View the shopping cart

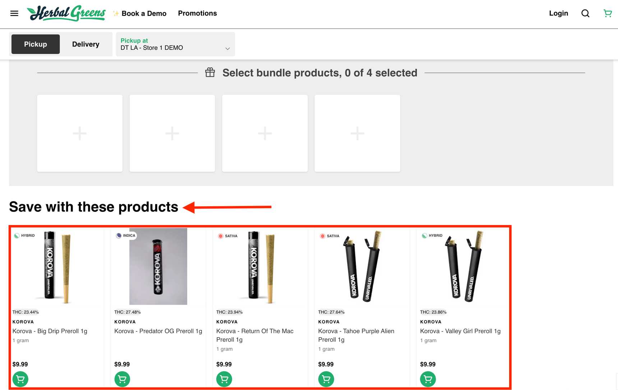pyautogui.click(x=607, y=13)
